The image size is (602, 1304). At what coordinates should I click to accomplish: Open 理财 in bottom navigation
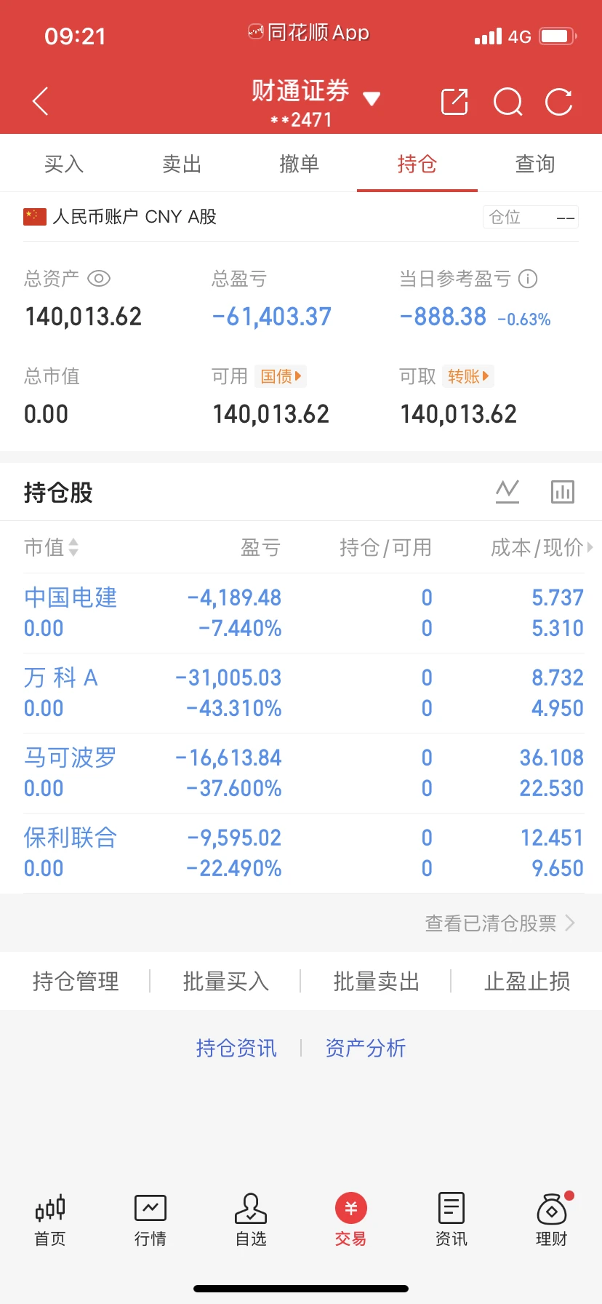[x=552, y=1220]
